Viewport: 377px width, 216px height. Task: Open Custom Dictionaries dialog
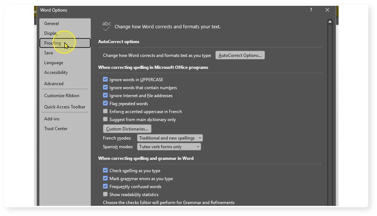coord(127,129)
